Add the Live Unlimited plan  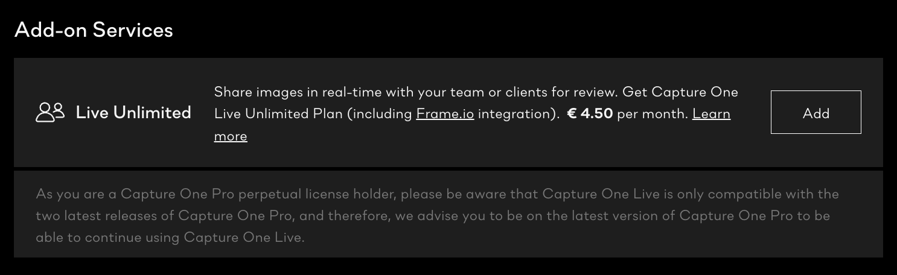pyautogui.click(x=816, y=113)
